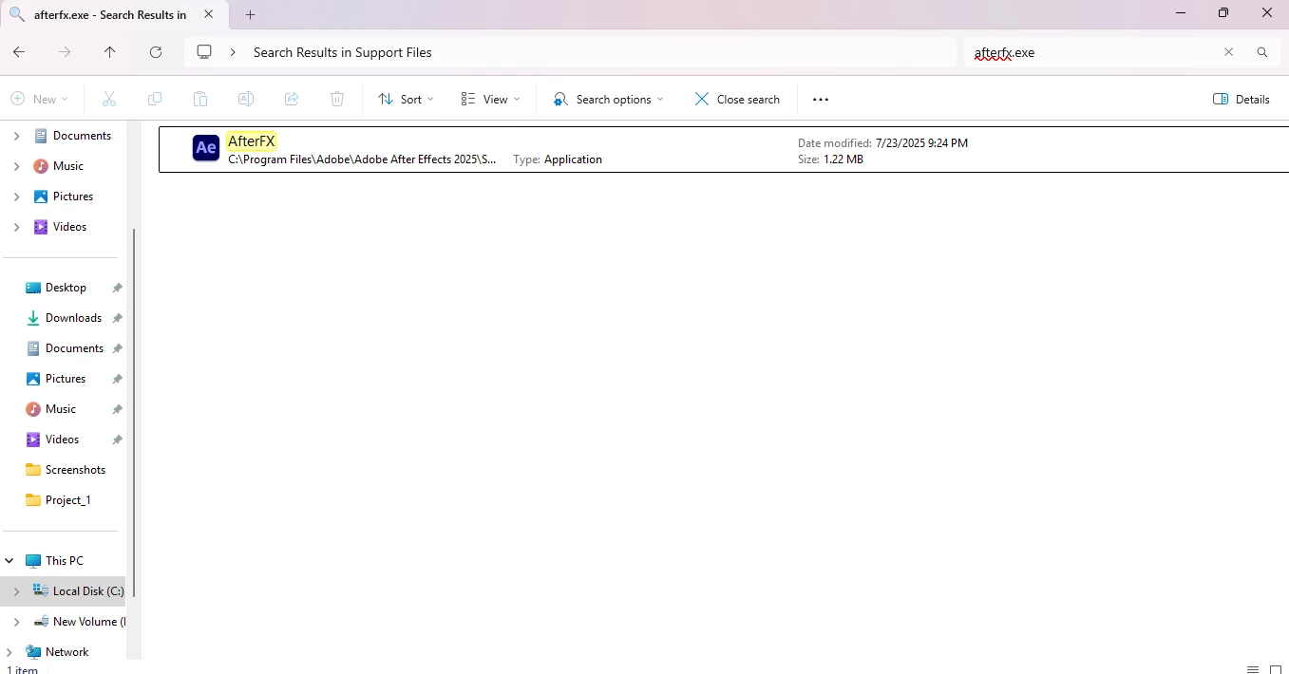Click the Delete trash icon
1289x674 pixels.
coord(337,99)
